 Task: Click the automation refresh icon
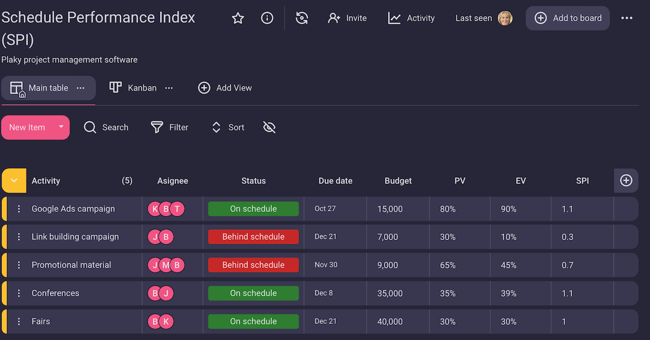[x=302, y=18]
